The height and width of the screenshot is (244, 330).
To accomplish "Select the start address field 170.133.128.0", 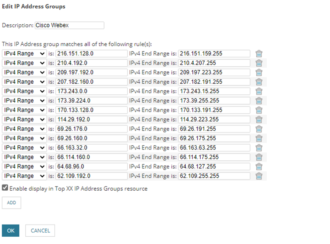I will pos(91,110).
